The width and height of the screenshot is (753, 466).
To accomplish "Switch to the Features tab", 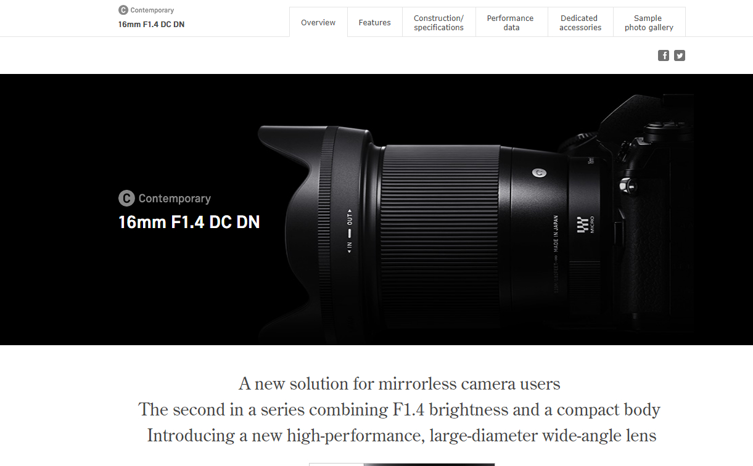I will [375, 22].
